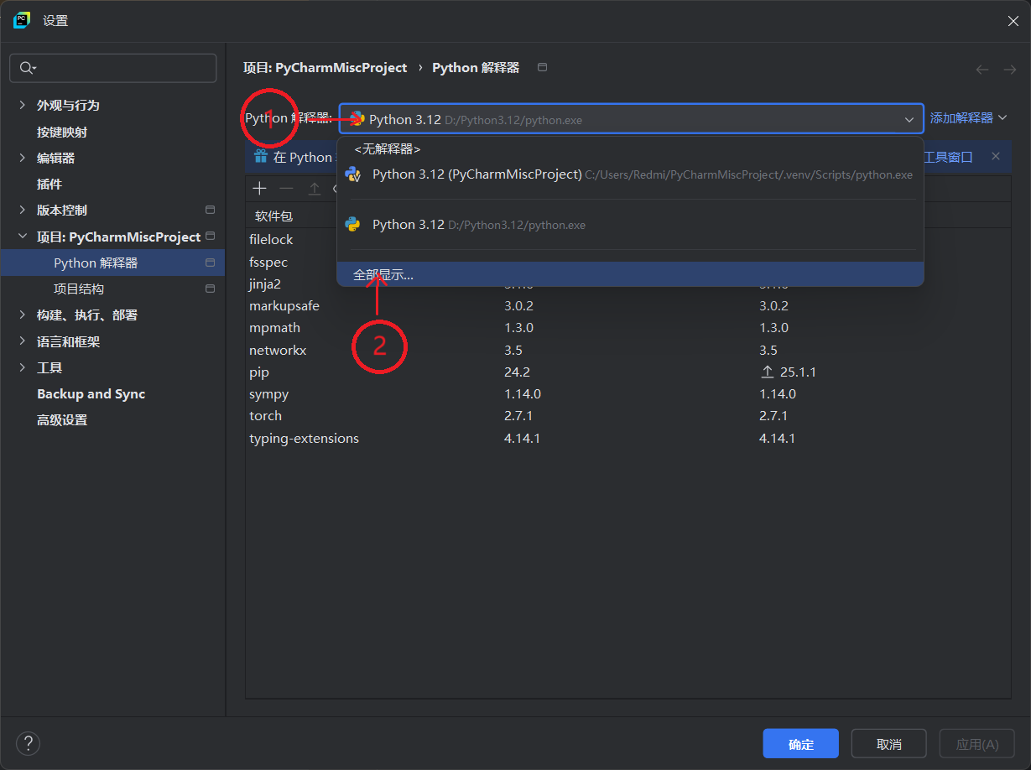Choose Python 3.12 D:/Python3.12/python.exe in the list
Image resolution: width=1031 pixels, height=770 pixels.
630,225
